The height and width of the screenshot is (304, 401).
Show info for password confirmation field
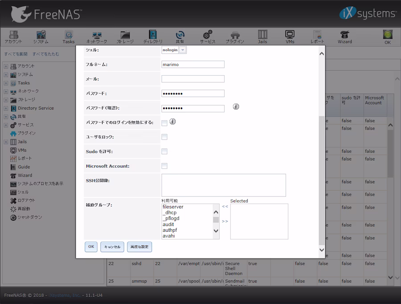click(236, 107)
